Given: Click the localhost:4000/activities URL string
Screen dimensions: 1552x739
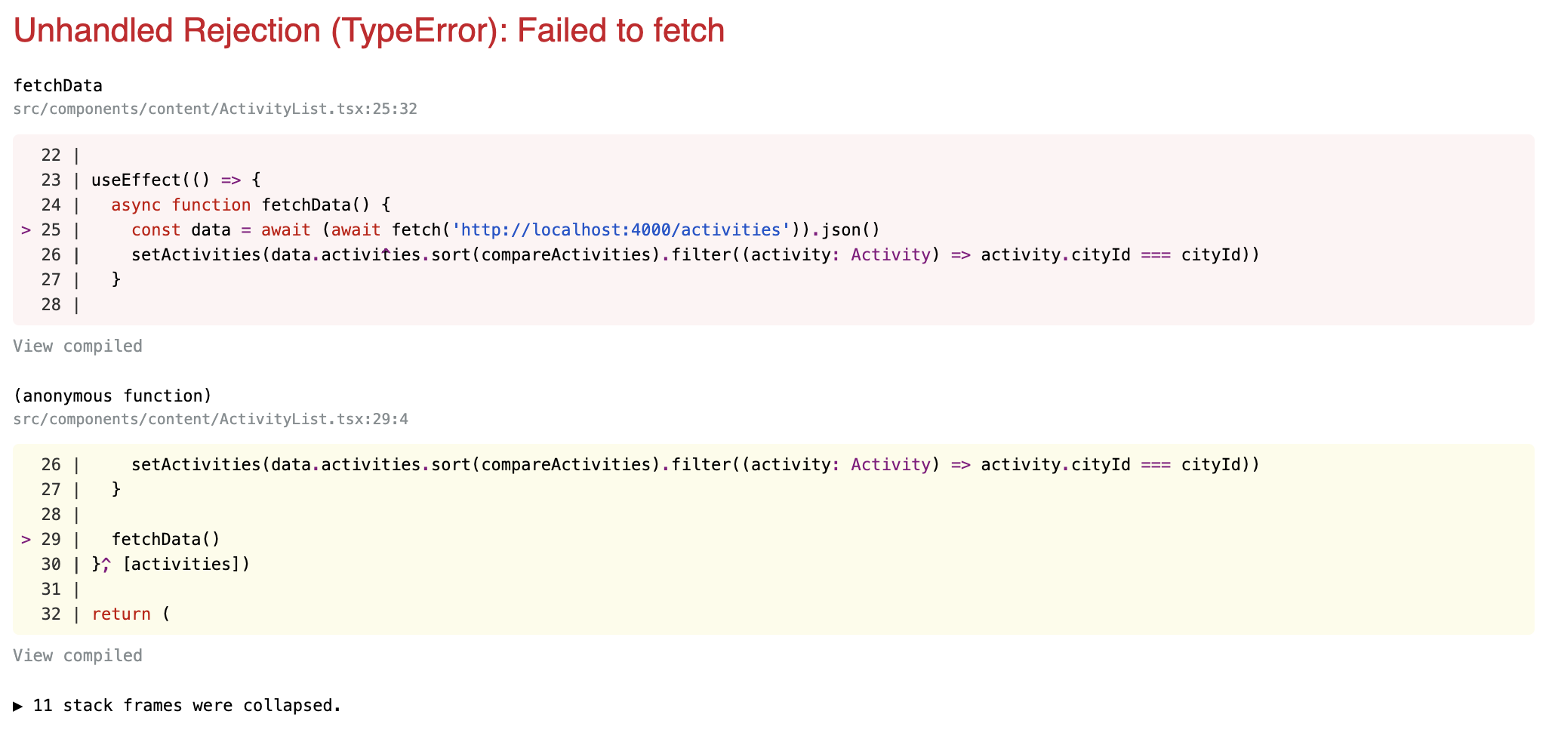Looking at the screenshot, I should (620, 230).
